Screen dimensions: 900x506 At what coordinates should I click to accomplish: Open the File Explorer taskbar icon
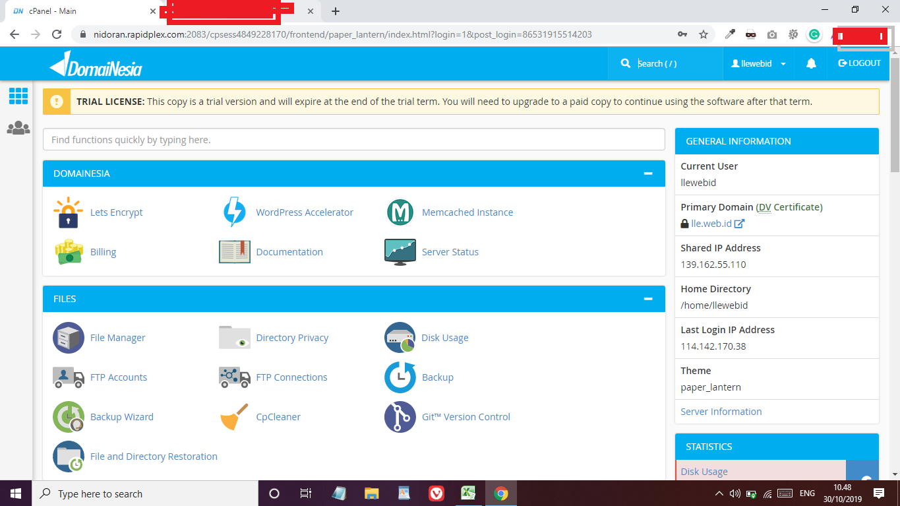[372, 493]
